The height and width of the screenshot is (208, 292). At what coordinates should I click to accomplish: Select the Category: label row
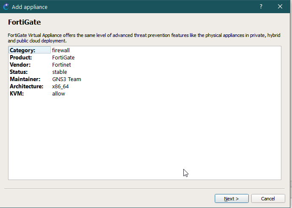(30, 50)
